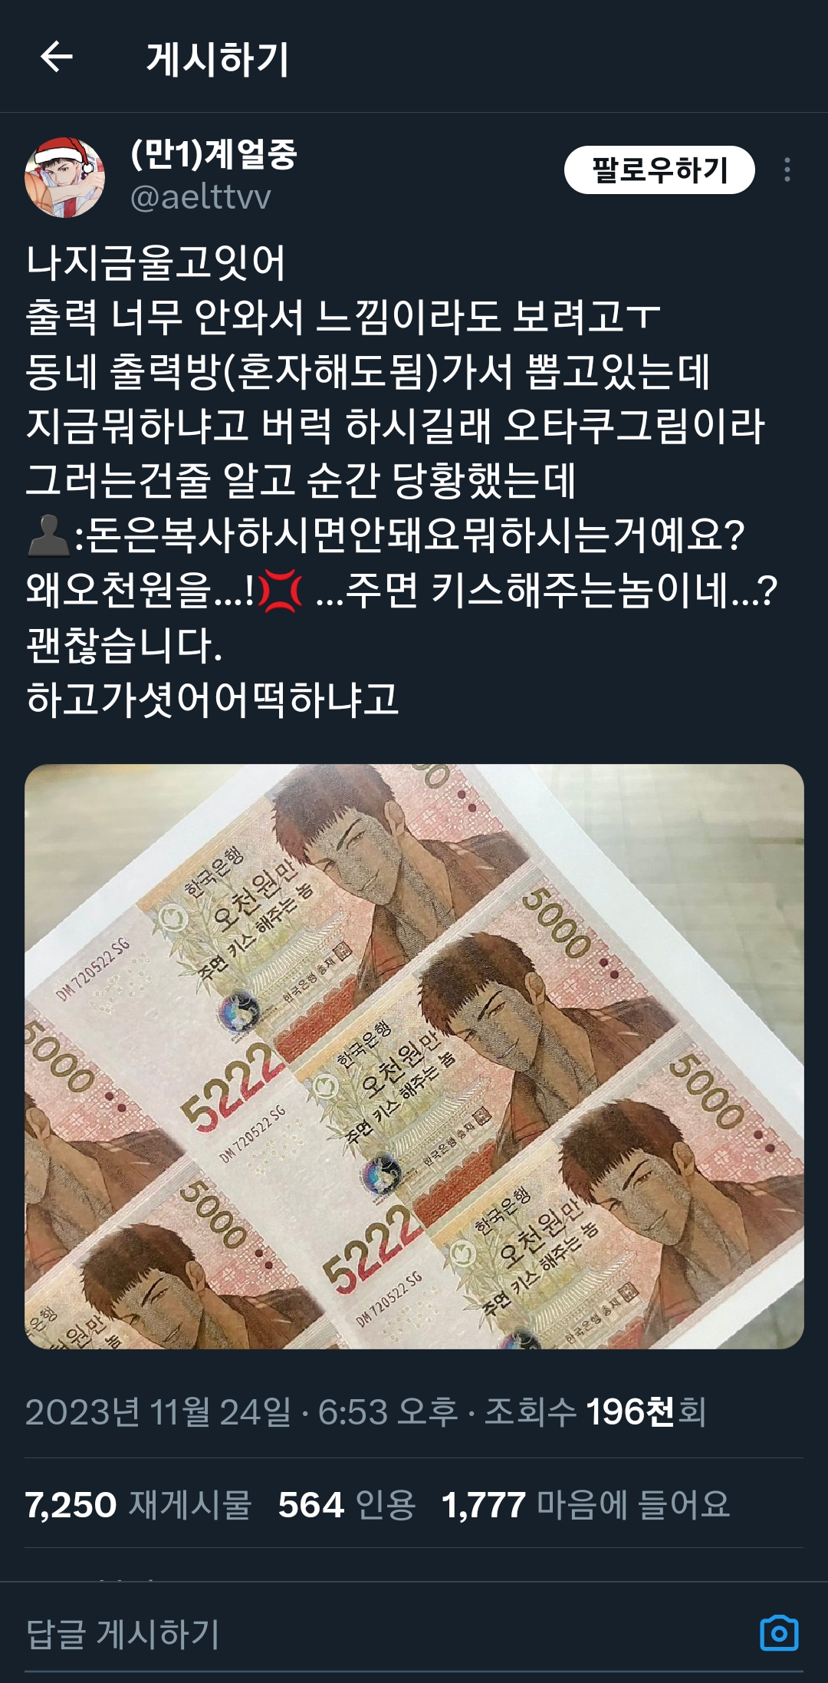Tap the 게시하기 header title
This screenshot has width=828, height=1683.
coord(218,58)
